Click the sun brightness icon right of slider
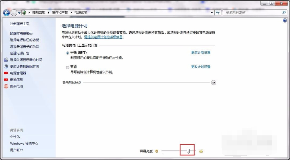Screen dimensions: 290x160 [x=201, y=151]
